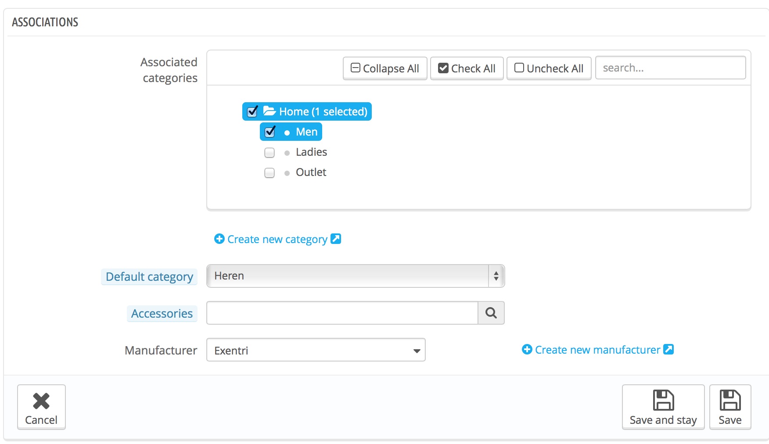
Task: Focus the category search field
Action: (670, 68)
